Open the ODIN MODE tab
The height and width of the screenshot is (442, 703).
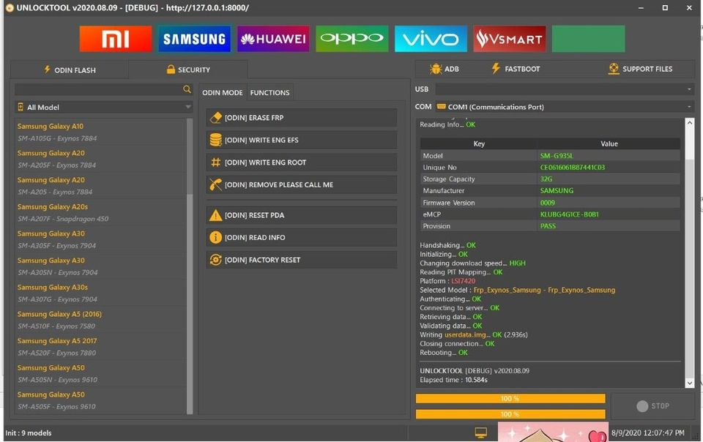(x=223, y=93)
